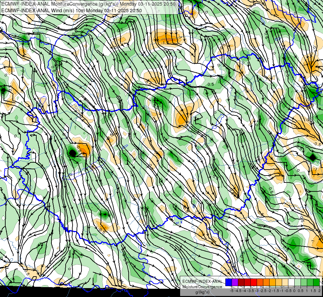Click the blue legend swatch below -5

click(229, 282)
